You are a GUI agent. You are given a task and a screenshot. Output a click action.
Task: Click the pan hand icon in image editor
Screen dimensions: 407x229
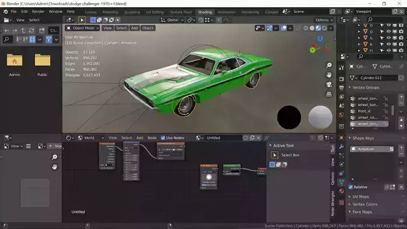[55, 167]
